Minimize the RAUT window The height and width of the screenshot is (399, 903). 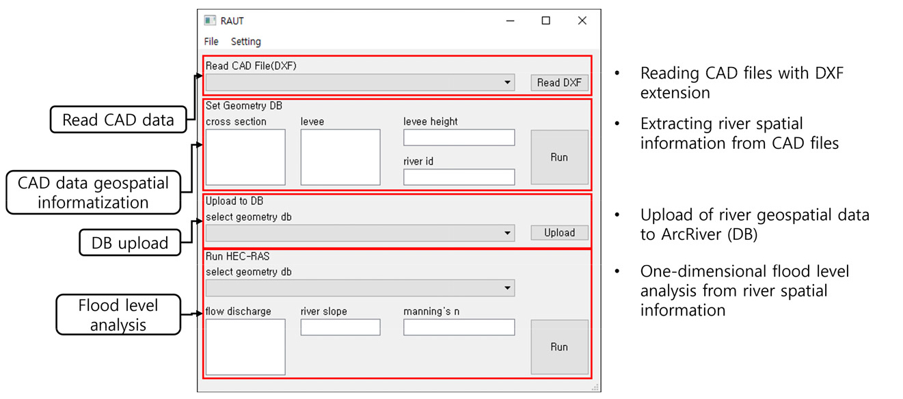click(510, 20)
